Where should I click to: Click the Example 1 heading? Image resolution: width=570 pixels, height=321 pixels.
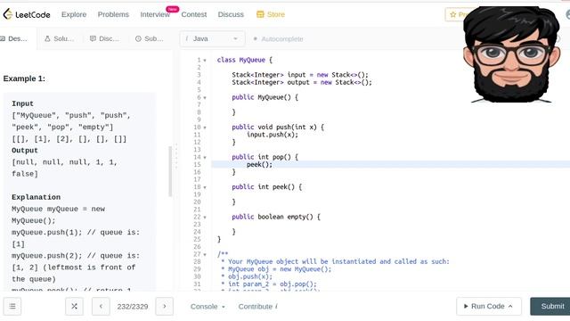pyautogui.click(x=24, y=78)
